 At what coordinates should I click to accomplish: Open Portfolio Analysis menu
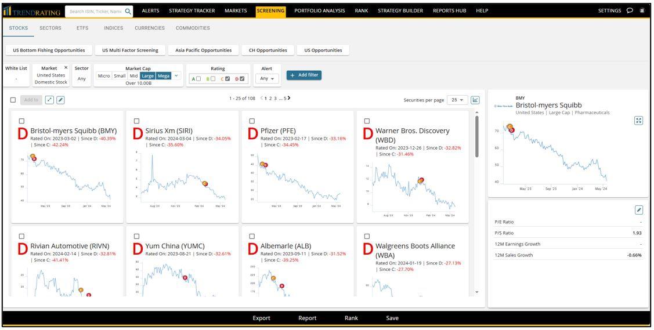(x=320, y=11)
